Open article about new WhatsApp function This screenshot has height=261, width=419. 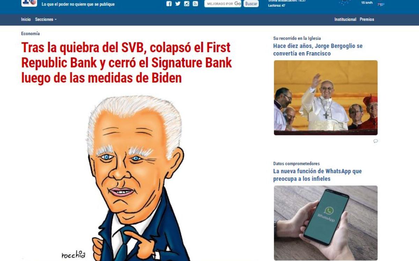(317, 175)
